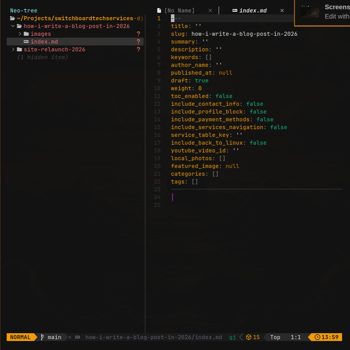Click the 15 count in the statusline
350x350 pixels.
(256, 337)
